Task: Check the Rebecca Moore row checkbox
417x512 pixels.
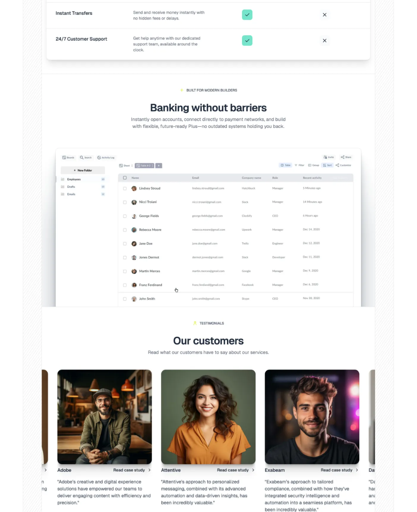Action: pos(125,230)
